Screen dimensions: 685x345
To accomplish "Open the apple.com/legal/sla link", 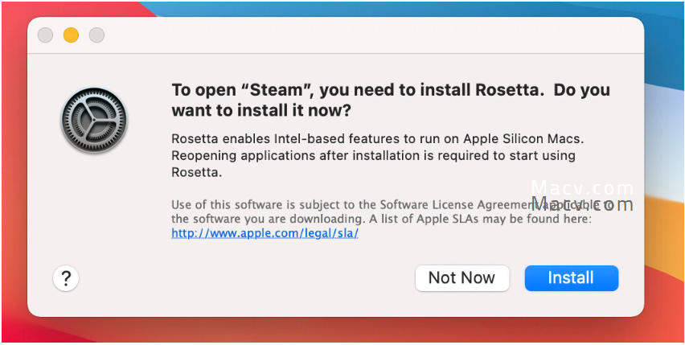I will 265,233.
